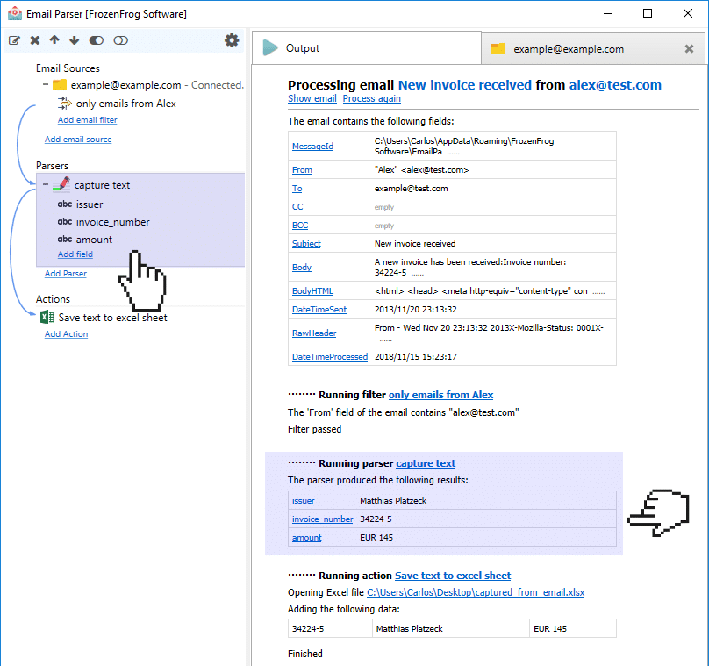Click the abc icon next to invoice_number
709x666 pixels.
click(65, 221)
